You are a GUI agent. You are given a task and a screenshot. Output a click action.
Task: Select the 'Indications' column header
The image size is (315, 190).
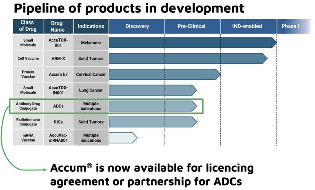coord(91,26)
